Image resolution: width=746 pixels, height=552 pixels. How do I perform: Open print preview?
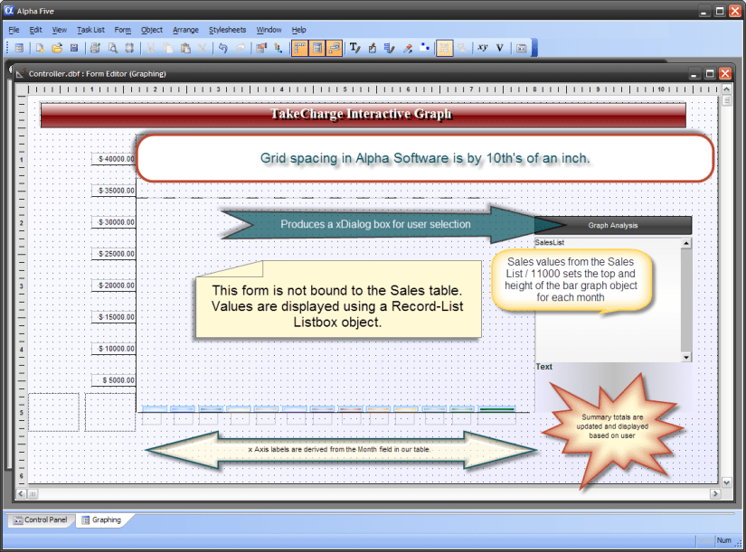coord(112,48)
